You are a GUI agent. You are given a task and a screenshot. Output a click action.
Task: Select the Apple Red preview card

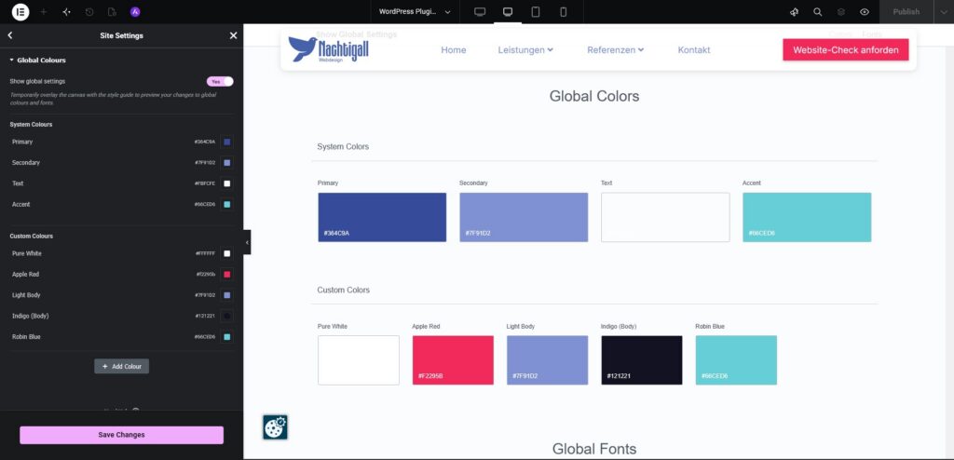454,360
